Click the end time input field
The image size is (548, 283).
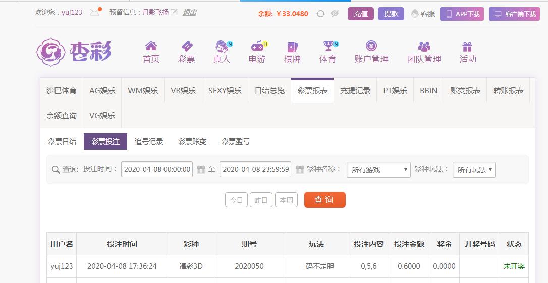point(256,169)
